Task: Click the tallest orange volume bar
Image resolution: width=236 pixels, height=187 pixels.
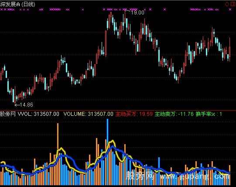Action: coord(58,154)
